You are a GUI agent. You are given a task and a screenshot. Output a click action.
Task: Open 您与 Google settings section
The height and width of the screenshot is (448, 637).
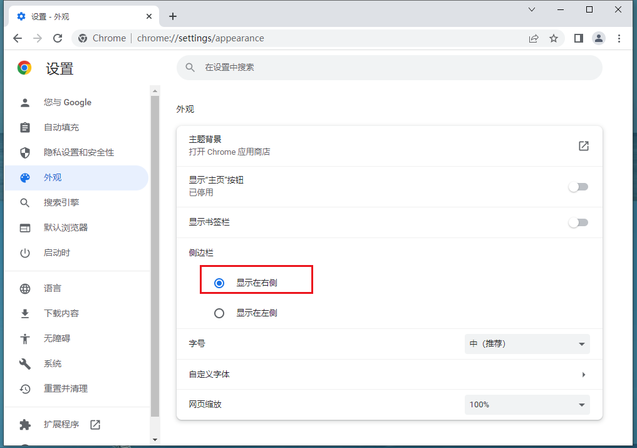77,103
